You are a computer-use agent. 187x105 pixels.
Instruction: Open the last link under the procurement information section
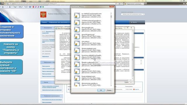coord(49,76)
